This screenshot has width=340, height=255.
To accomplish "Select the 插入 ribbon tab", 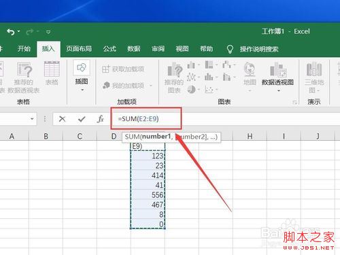I will pos(48,48).
